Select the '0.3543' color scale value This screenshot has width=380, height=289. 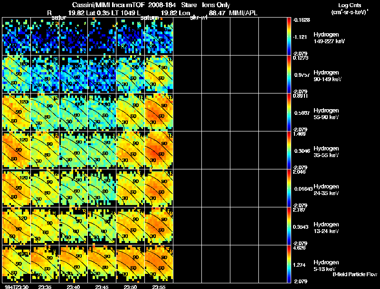coord(301,227)
